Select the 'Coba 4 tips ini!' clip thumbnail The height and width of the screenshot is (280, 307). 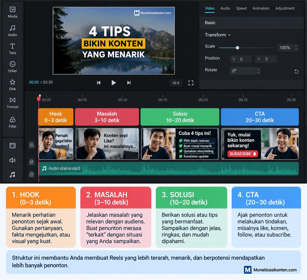[180, 144]
